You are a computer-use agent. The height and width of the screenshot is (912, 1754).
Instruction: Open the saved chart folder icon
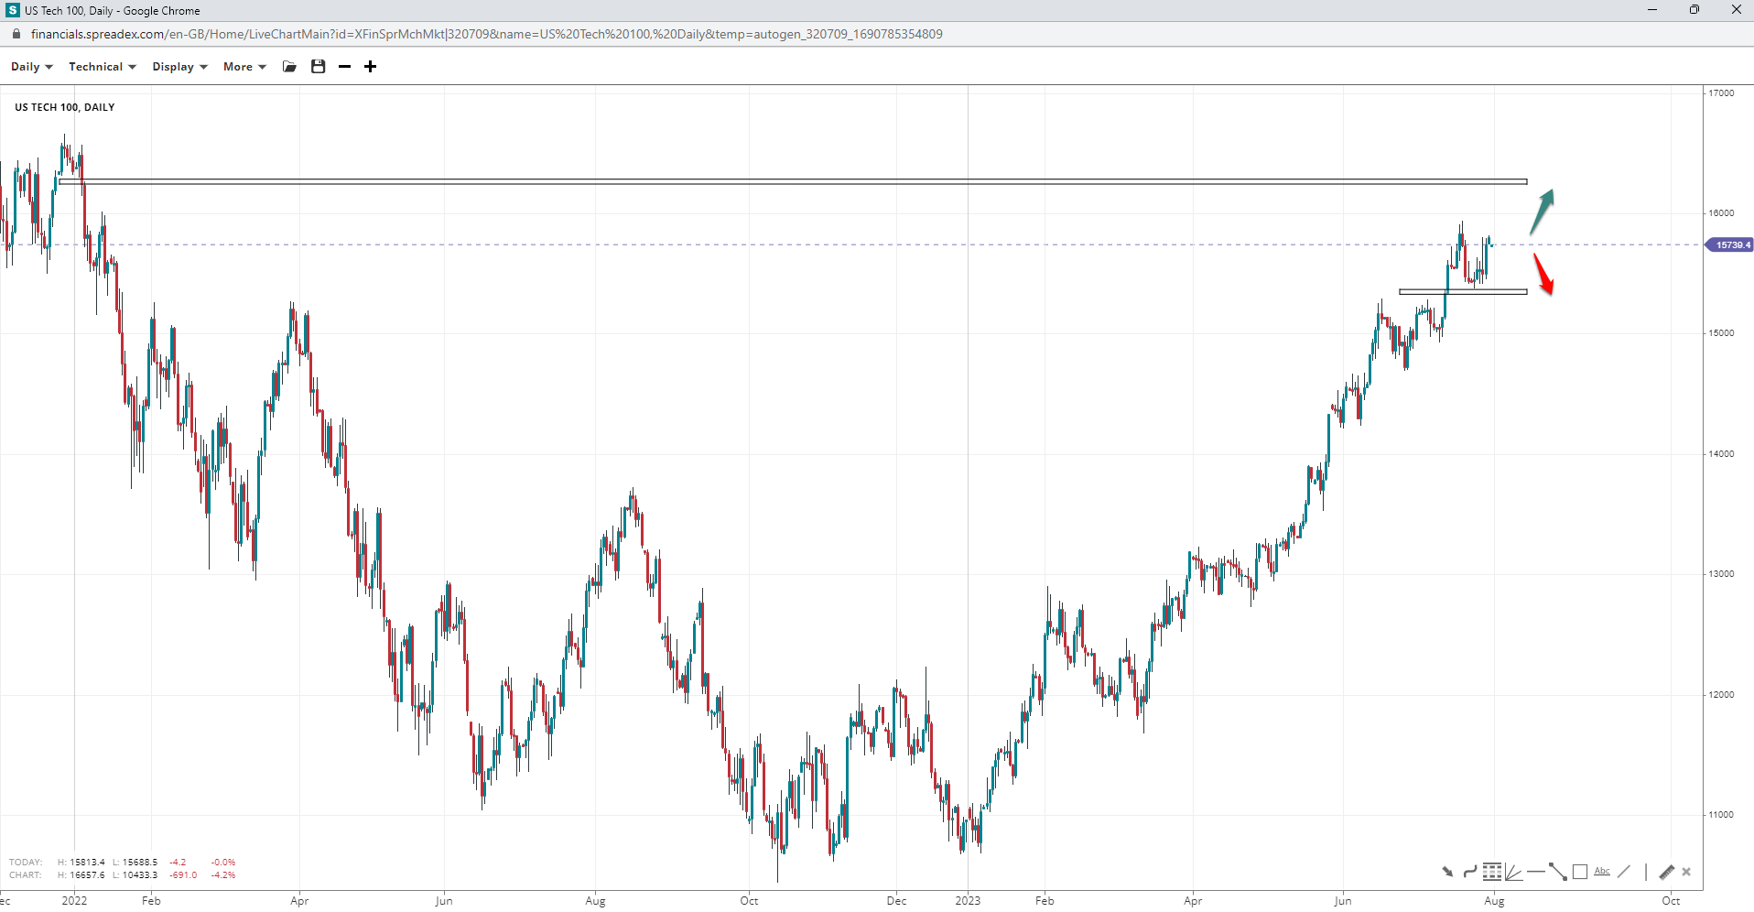pos(289,67)
